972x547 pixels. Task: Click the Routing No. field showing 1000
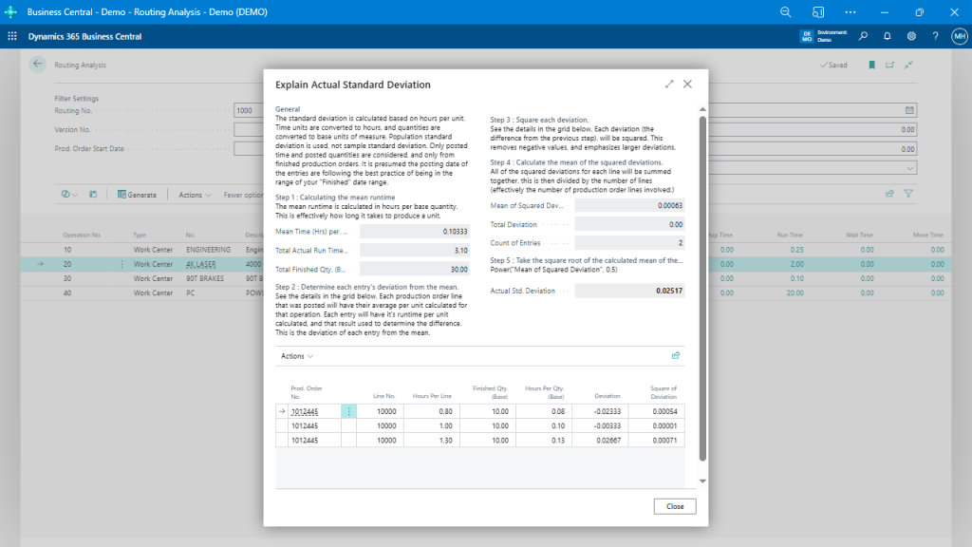click(x=247, y=110)
